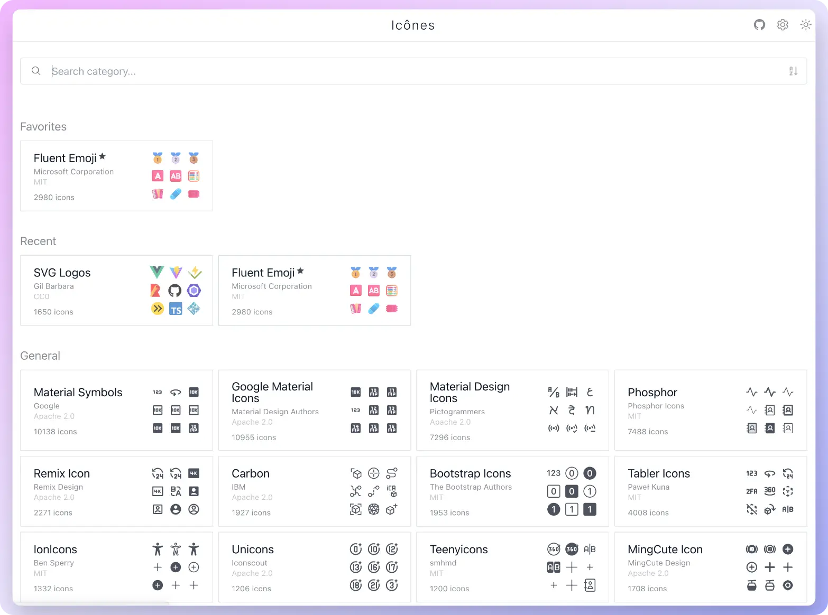Open SVG Logos collection in Recent
Image resolution: width=828 pixels, height=615 pixels.
point(62,273)
